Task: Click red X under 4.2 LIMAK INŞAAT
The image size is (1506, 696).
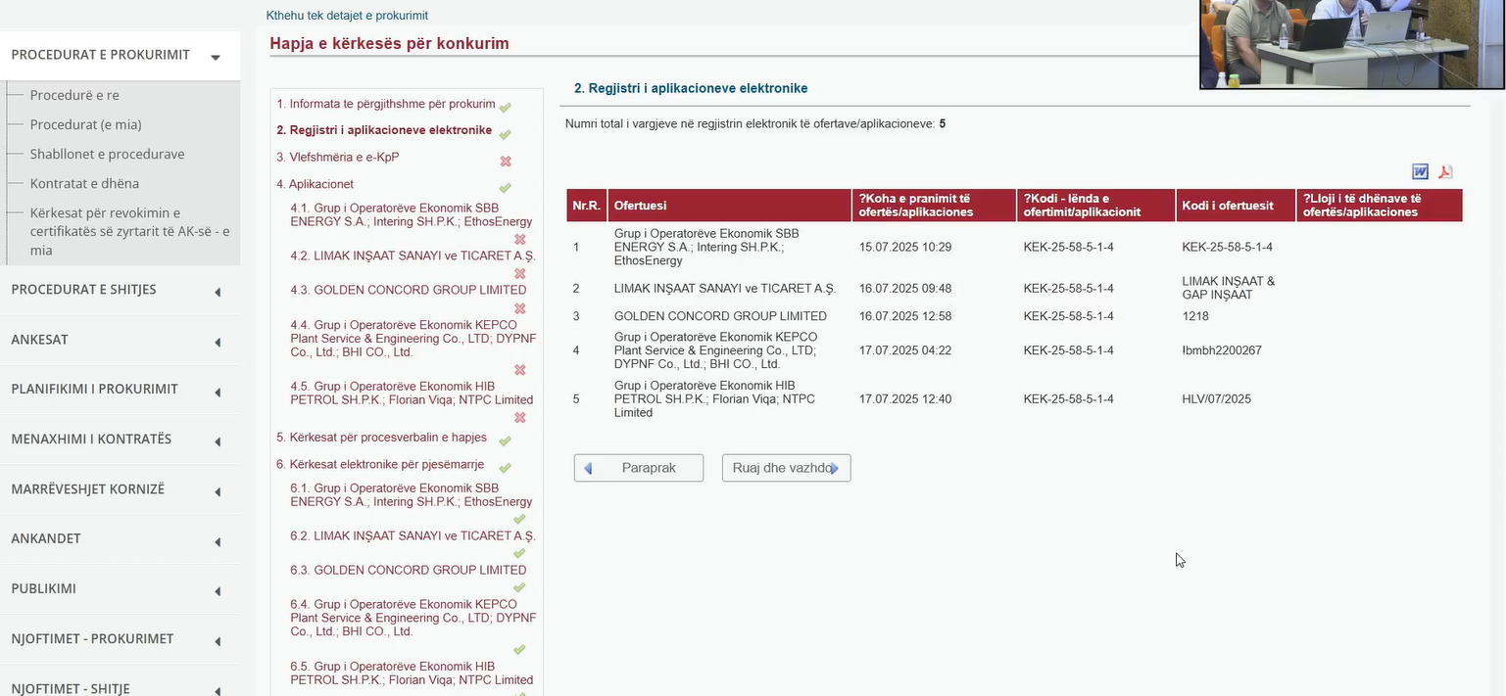Action: point(520,273)
